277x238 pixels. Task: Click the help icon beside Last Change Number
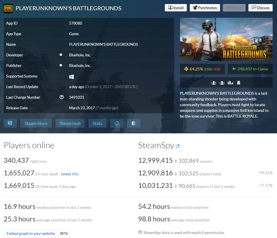(x=62, y=97)
